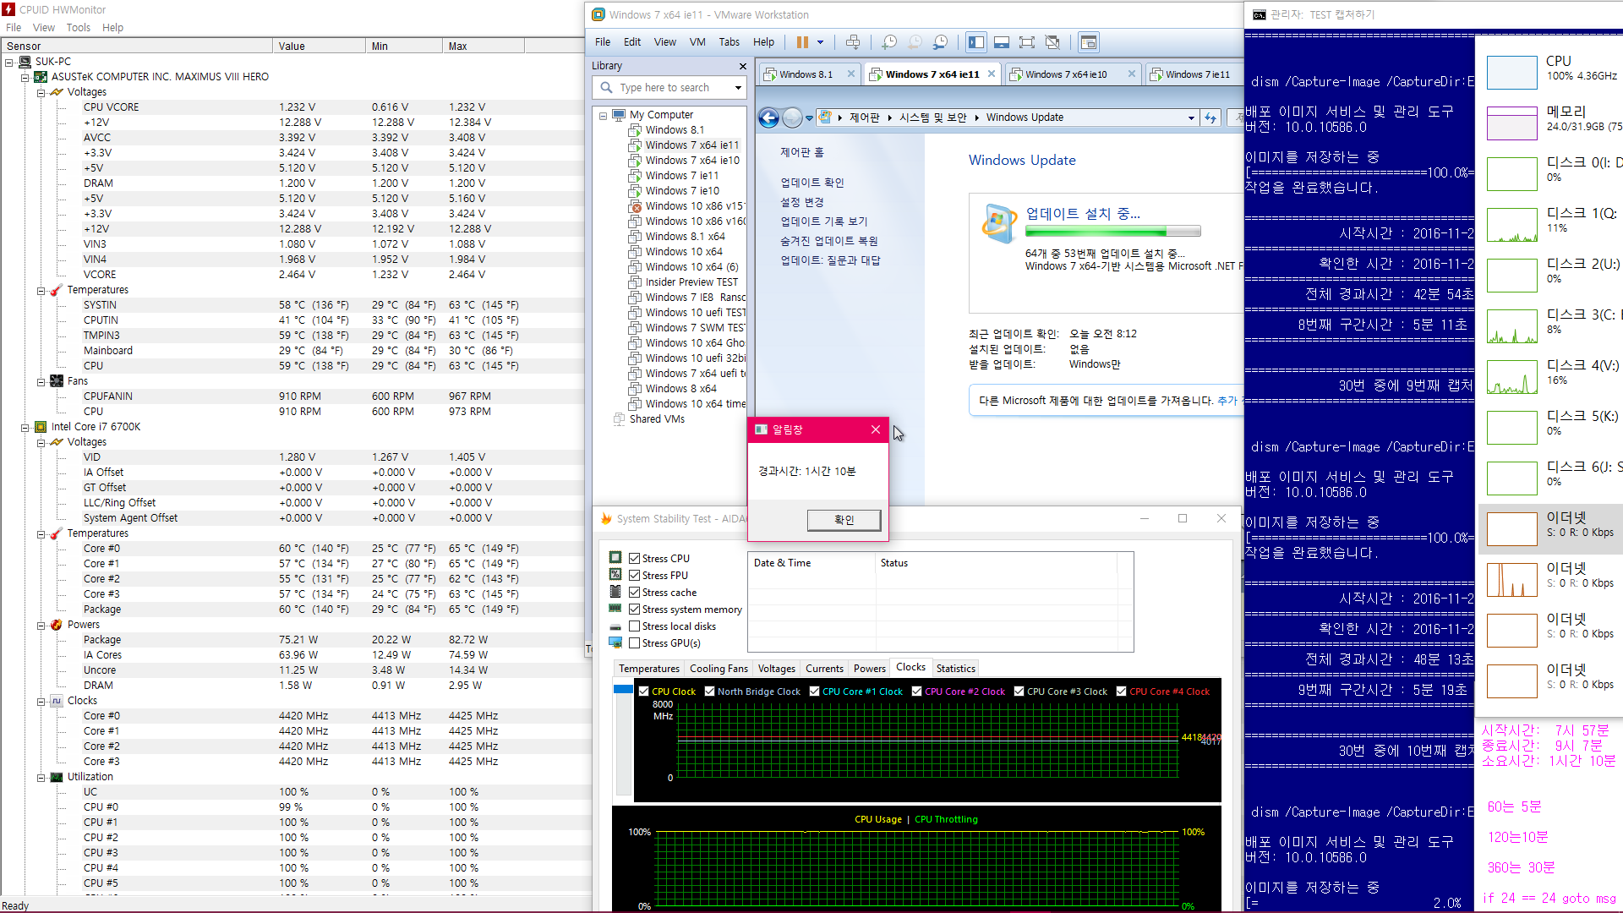Click the console view icon in VMware toolbar
Screen dimensions: 1623x913
click(x=1089, y=42)
